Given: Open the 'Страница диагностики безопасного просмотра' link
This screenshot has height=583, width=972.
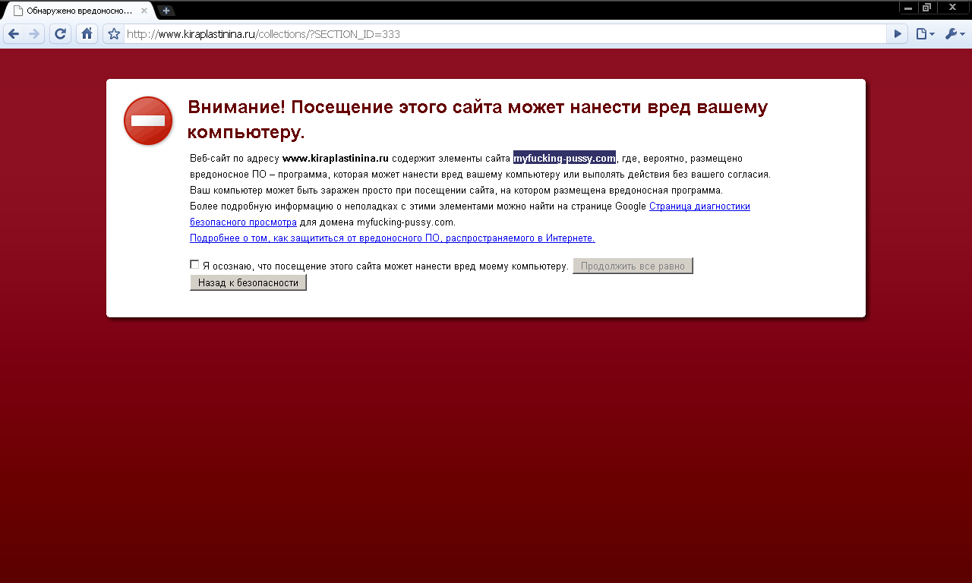Looking at the screenshot, I should pyautogui.click(x=699, y=206).
